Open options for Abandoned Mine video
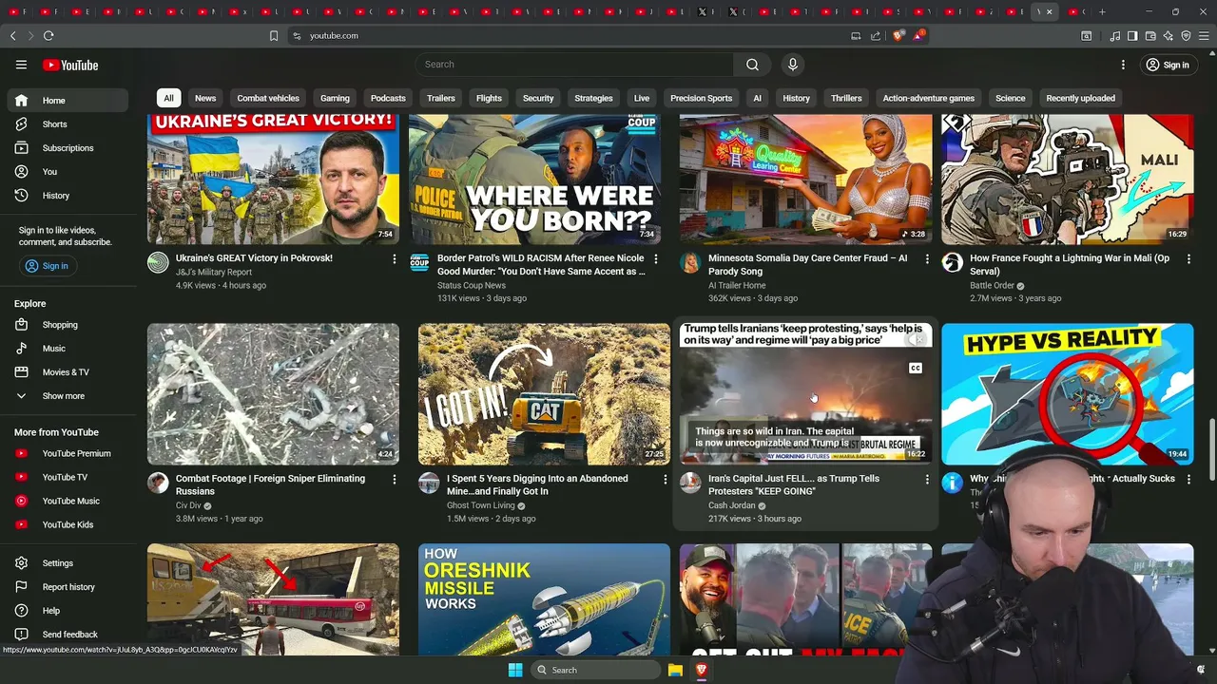Viewport: 1217px width, 684px height. (666, 479)
